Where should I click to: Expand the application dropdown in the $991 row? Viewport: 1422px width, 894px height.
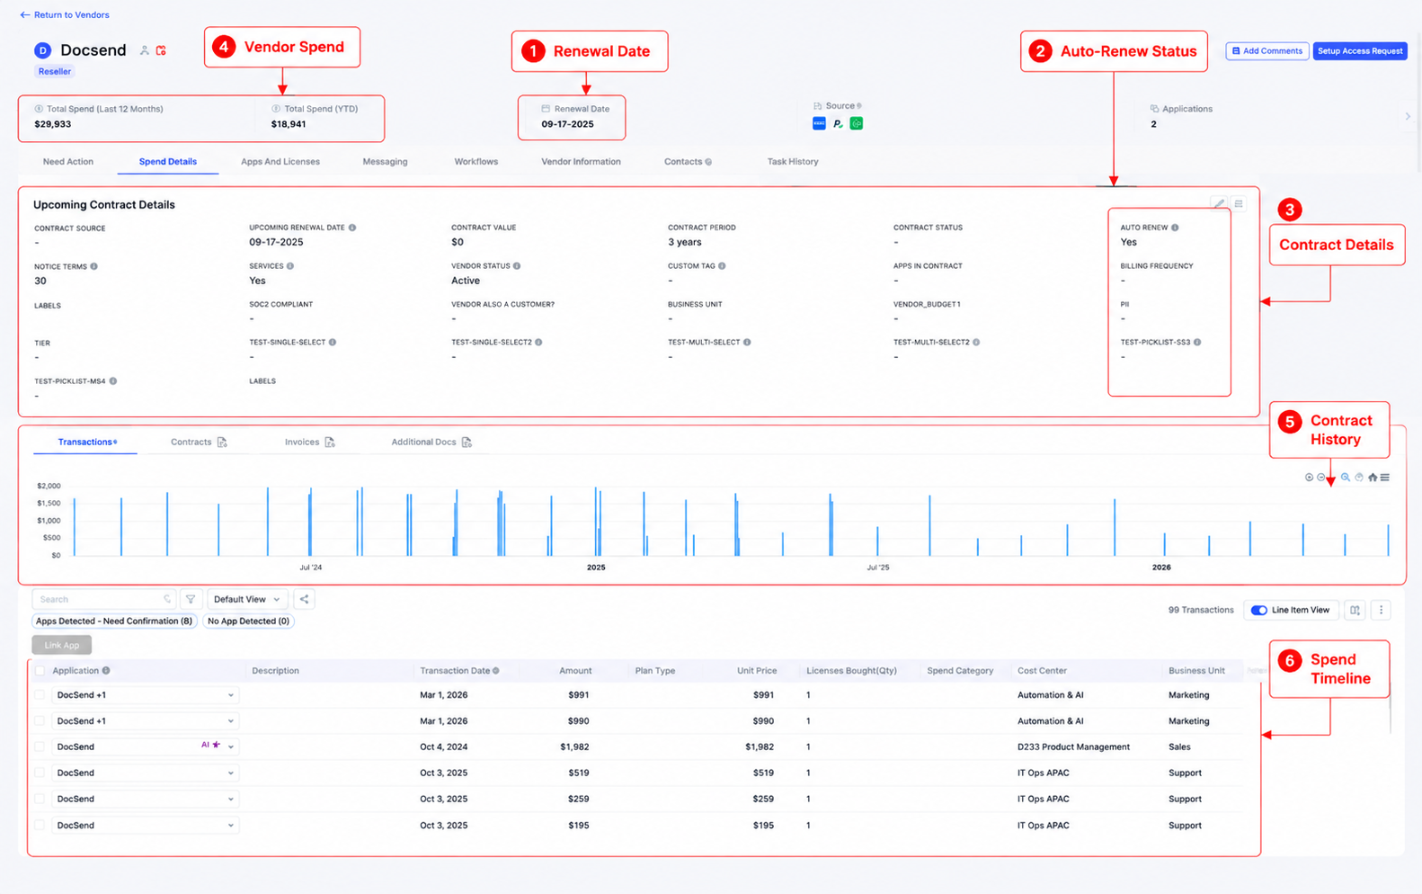click(x=231, y=695)
